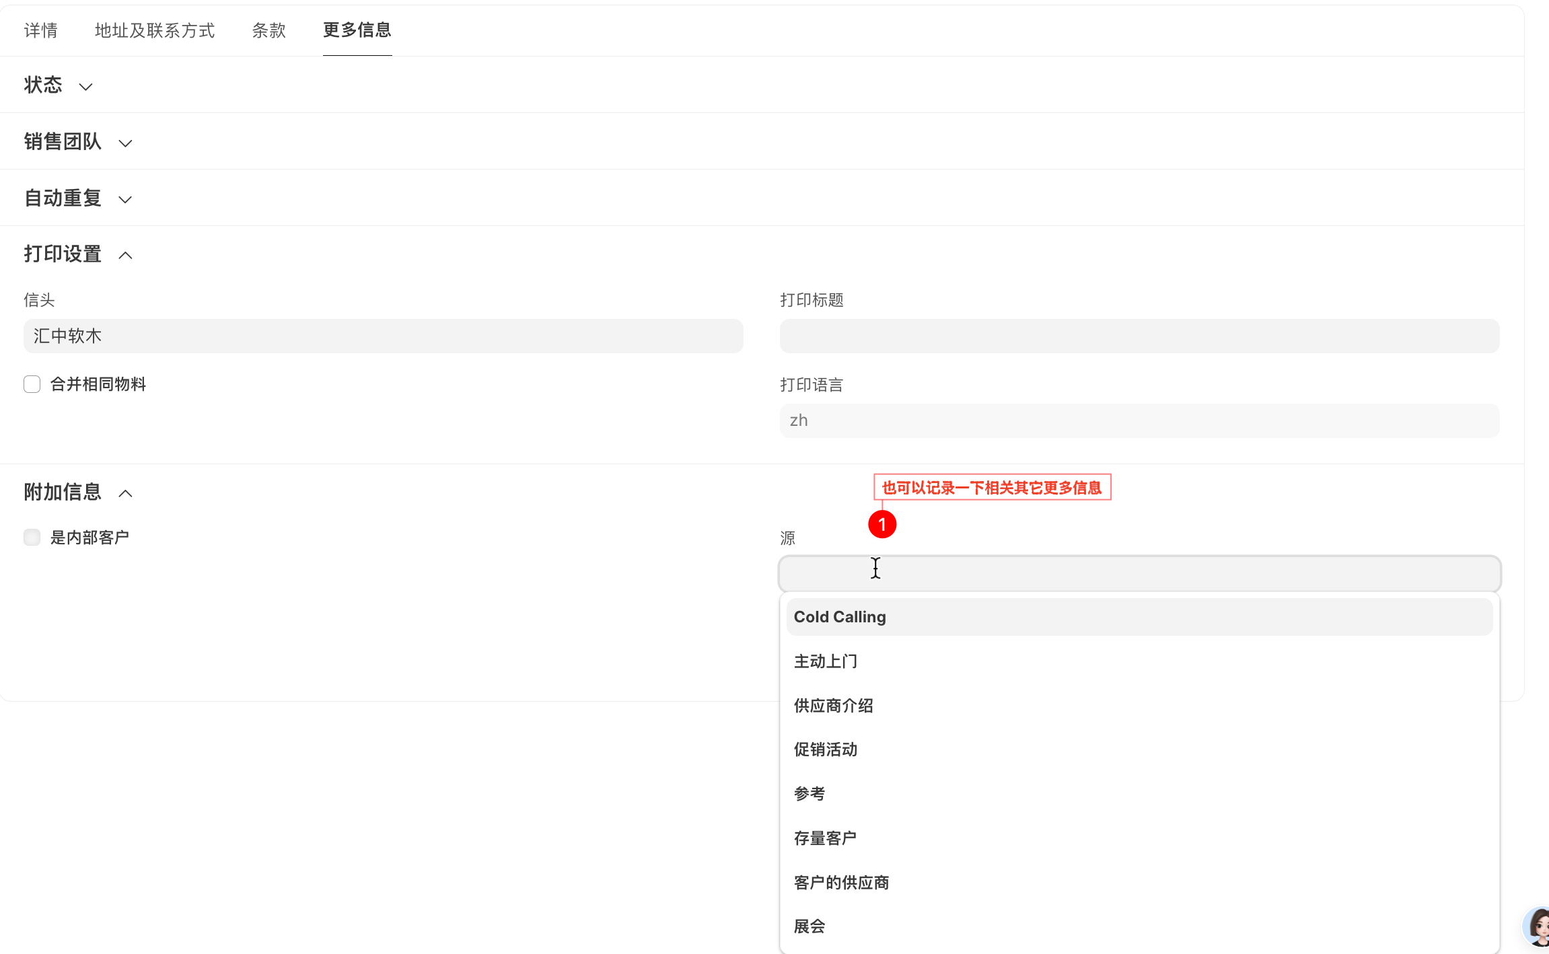Screen dimensions: 1549x954
Task: Select 促销活动 from the list
Action: point(826,749)
